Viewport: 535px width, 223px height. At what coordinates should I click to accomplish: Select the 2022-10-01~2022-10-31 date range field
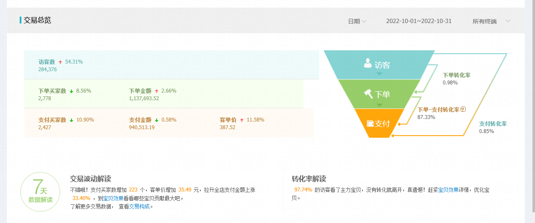tap(419, 21)
